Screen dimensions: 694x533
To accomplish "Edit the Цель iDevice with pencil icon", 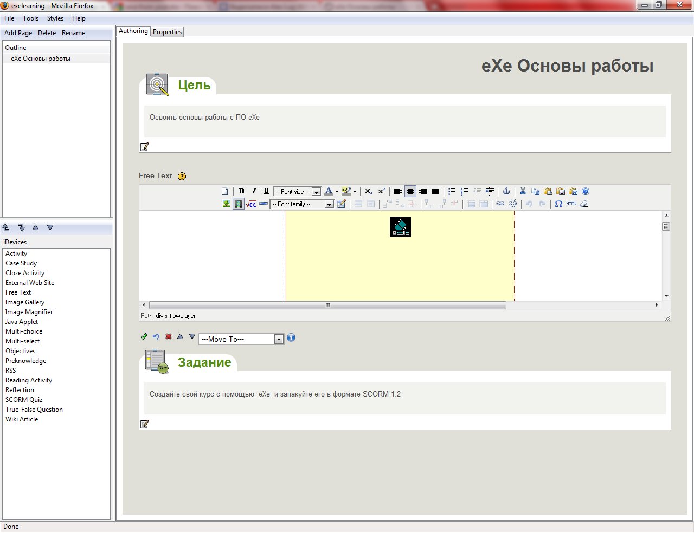I will 144,147.
